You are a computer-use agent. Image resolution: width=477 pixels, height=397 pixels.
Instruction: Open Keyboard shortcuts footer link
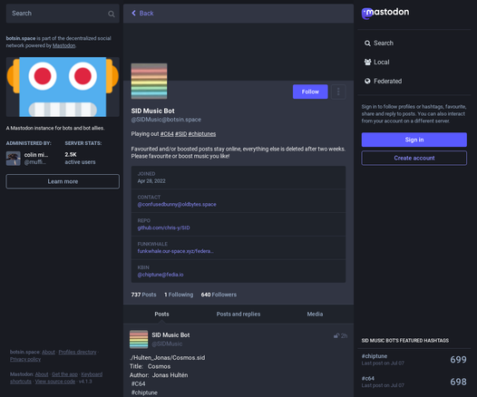pyautogui.click(x=92, y=374)
